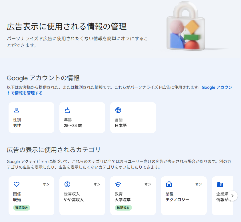The height and width of the screenshot is (222, 241).
Task: Toggle the オン status on 関係 card
Action: coord(46,184)
